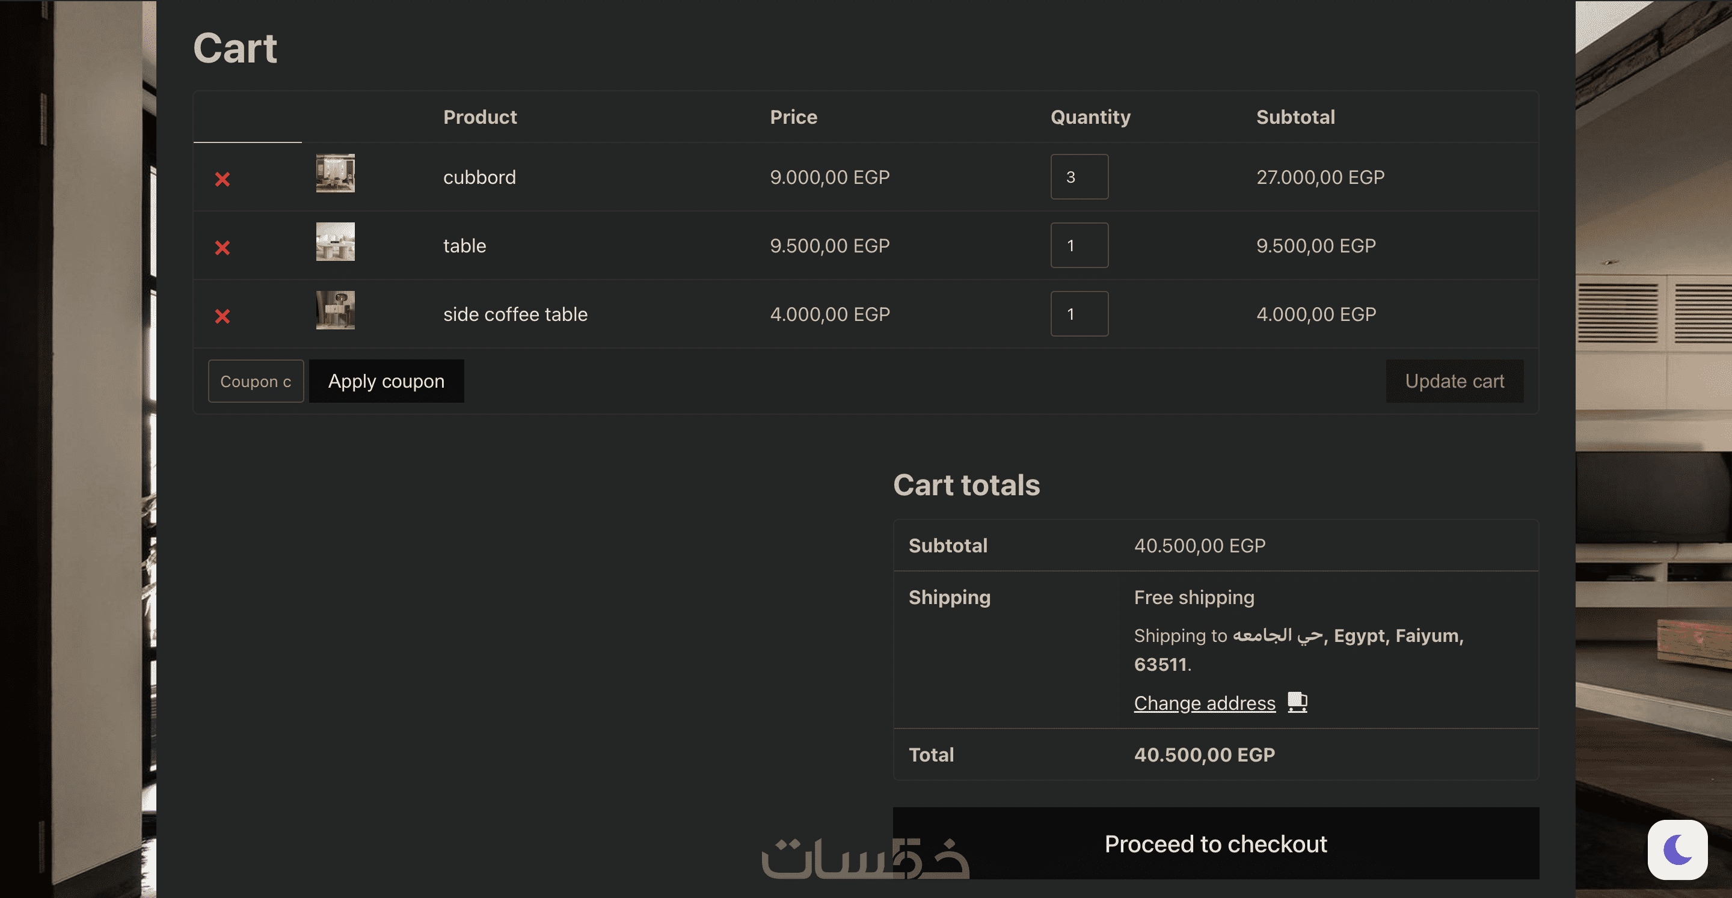
Task: Click table quantity field
Action: click(x=1079, y=245)
